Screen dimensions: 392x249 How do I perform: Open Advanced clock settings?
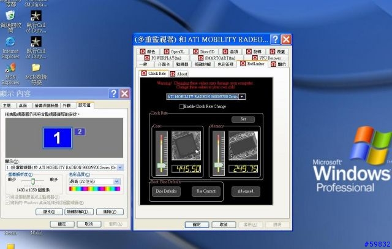click(246, 191)
